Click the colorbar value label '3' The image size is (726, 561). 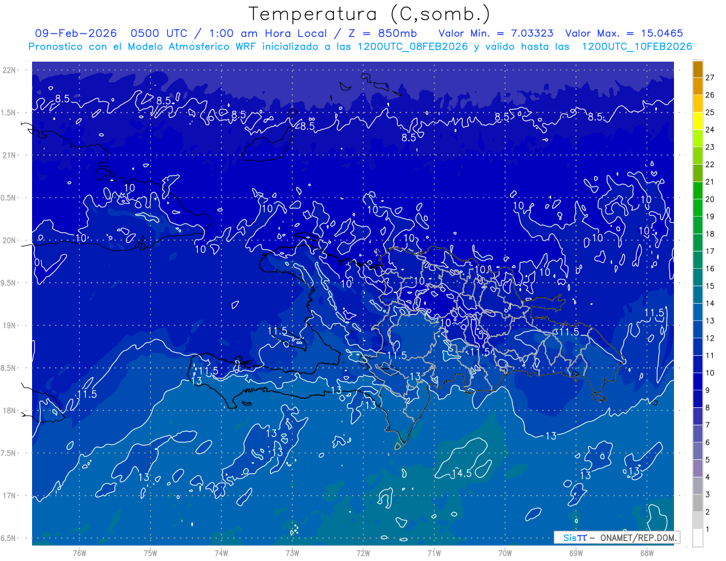point(707,494)
